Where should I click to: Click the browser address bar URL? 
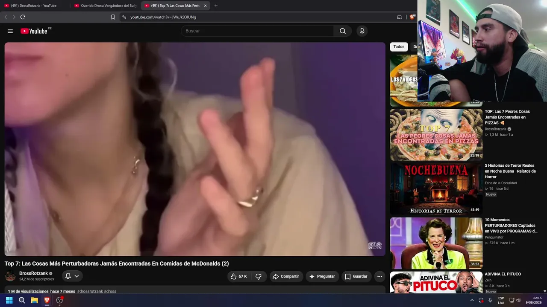point(163,17)
